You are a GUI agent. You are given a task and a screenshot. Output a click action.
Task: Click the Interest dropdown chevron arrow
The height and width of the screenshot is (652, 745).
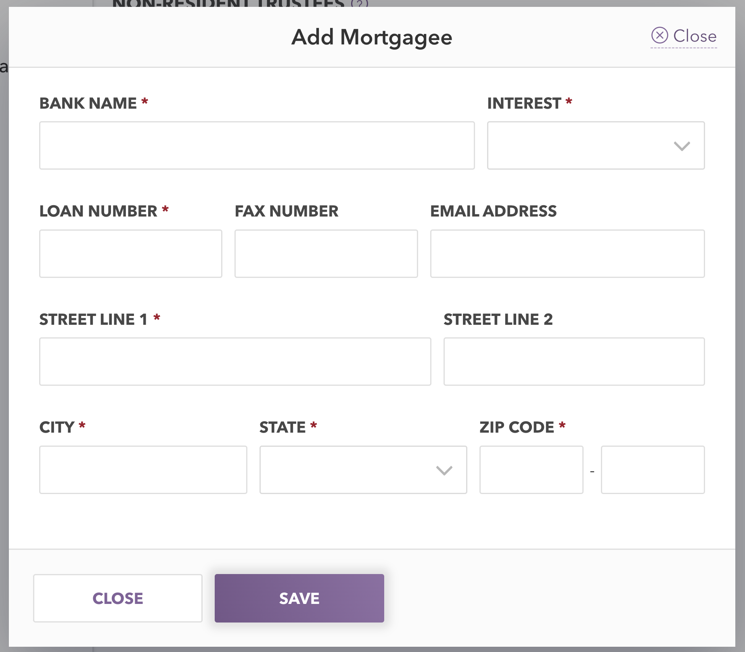pyautogui.click(x=682, y=146)
